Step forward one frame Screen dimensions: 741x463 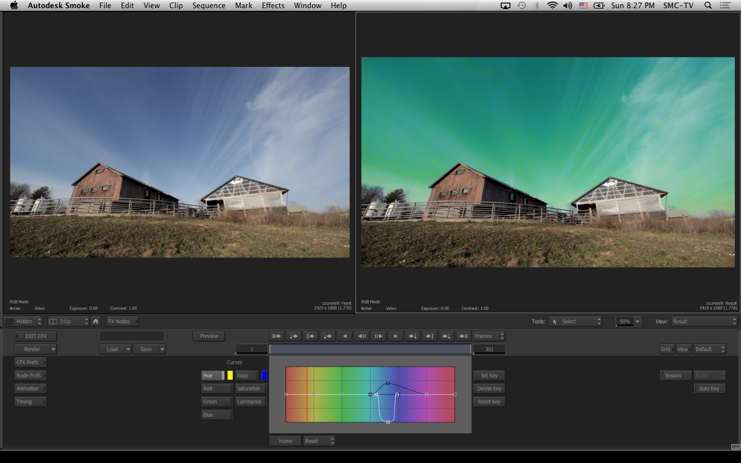378,336
